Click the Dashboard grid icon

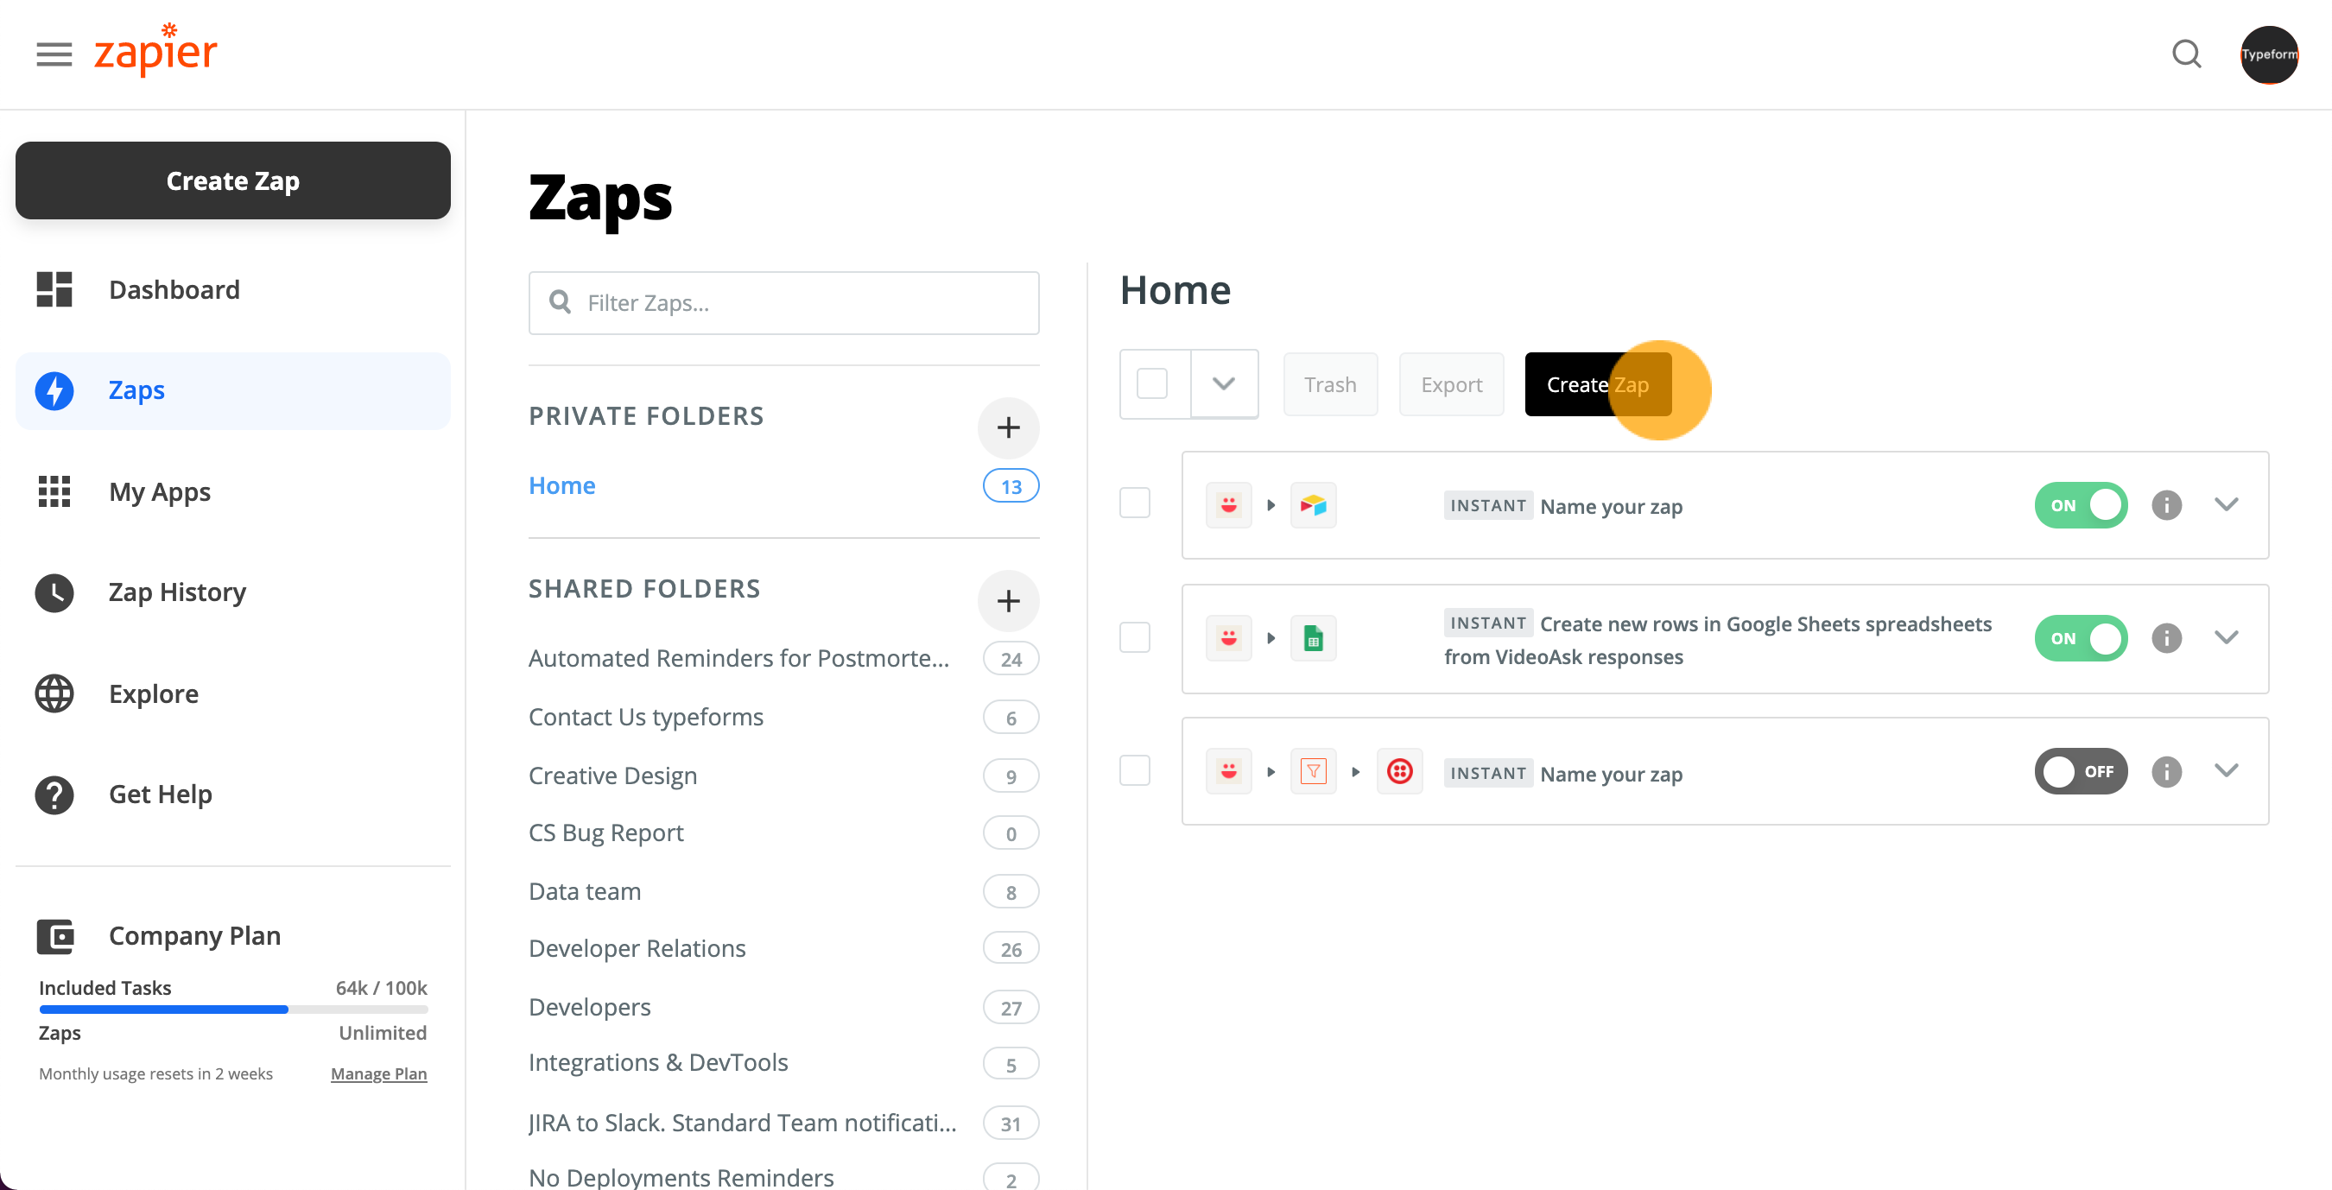(54, 289)
